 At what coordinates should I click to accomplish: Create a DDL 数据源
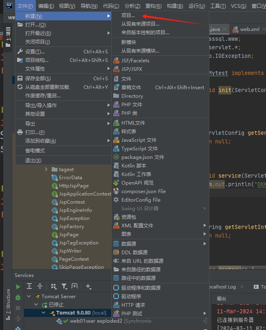tap(160, 252)
